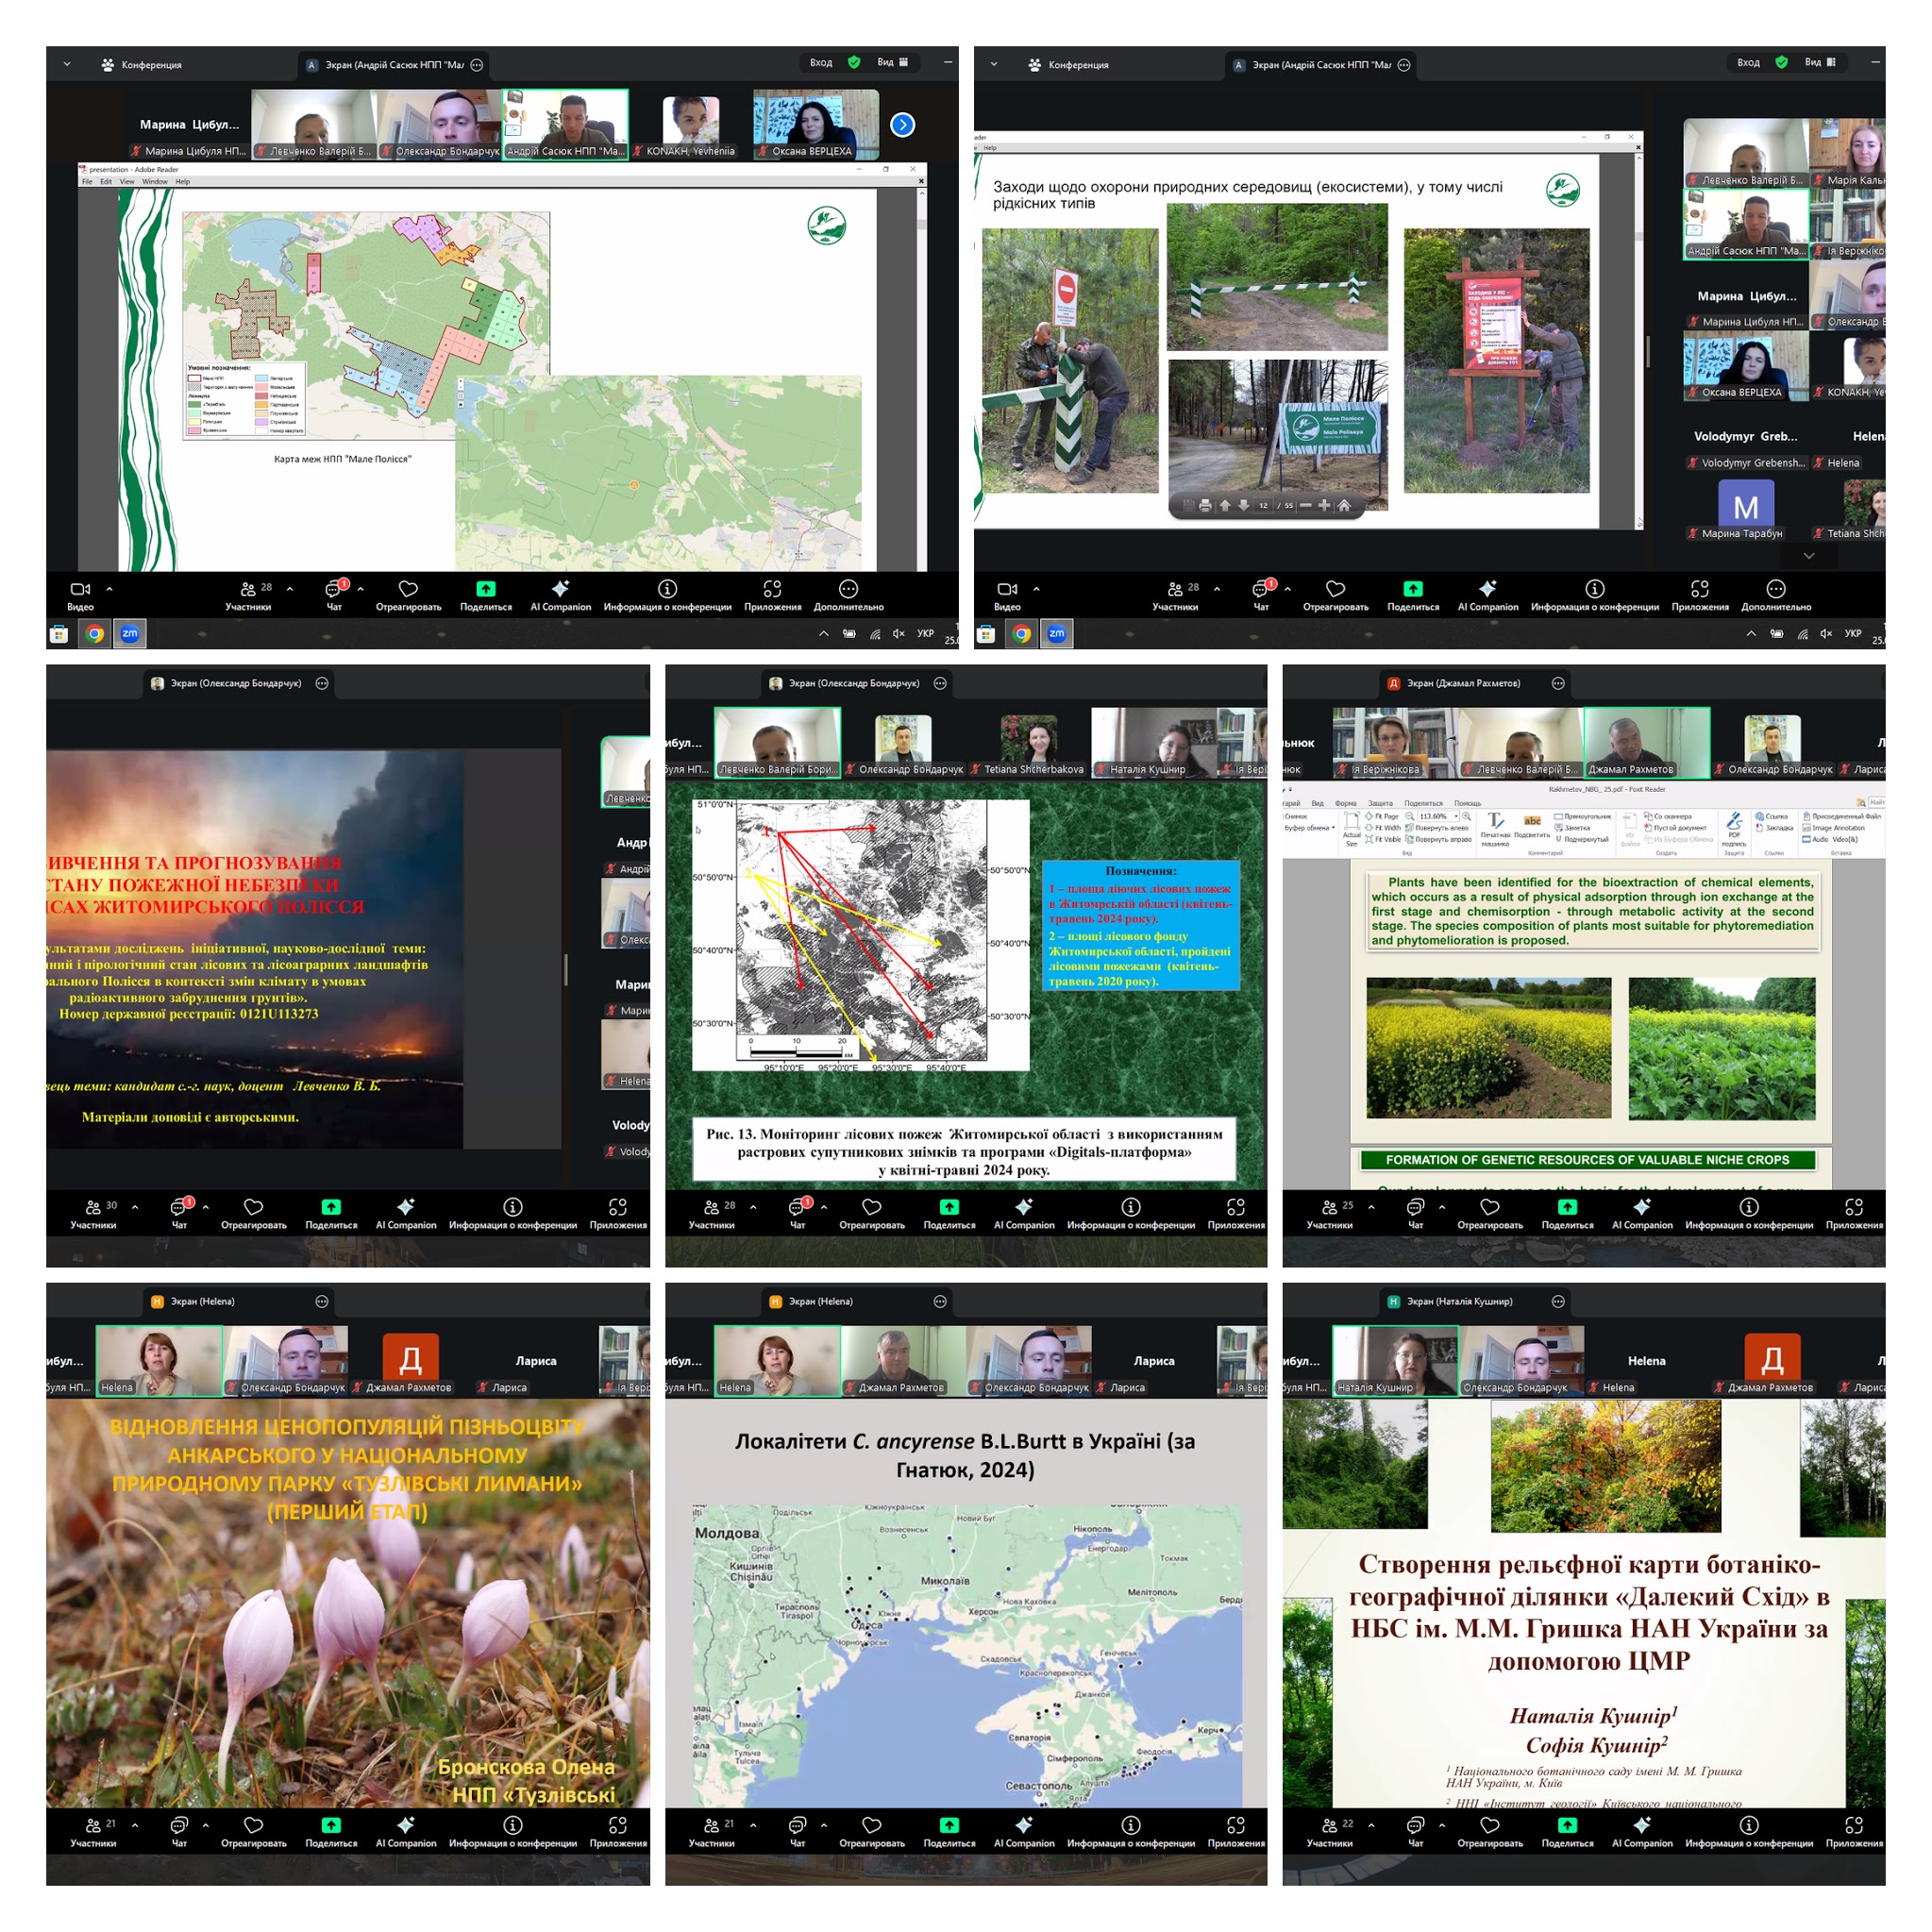Click the Foxit zoom-in magnifier icon

1467,816
